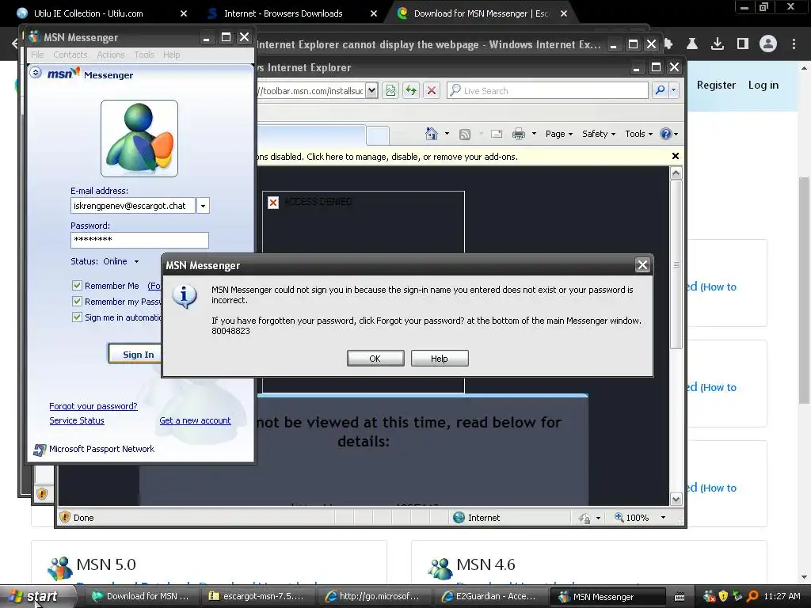Expand the Tools menu in Internet Explorer toolbar
This screenshot has width=811, height=608.
[x=639, y=134]
